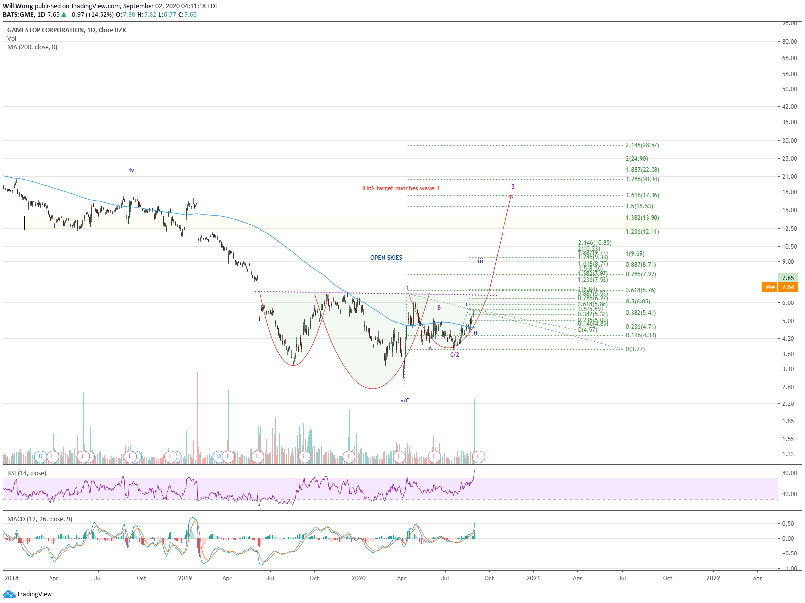
Task: Select the purple 'B' wave label
Action: pyautogui.click(x=439, y=308)
